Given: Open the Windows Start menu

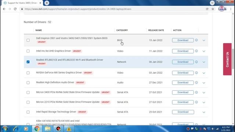Looking at the screenshot, I should tap(5, 129).
